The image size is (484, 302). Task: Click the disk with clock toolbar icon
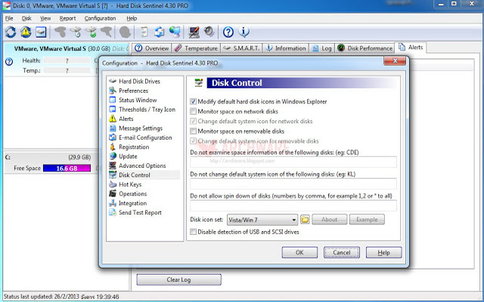coord(76,32)
